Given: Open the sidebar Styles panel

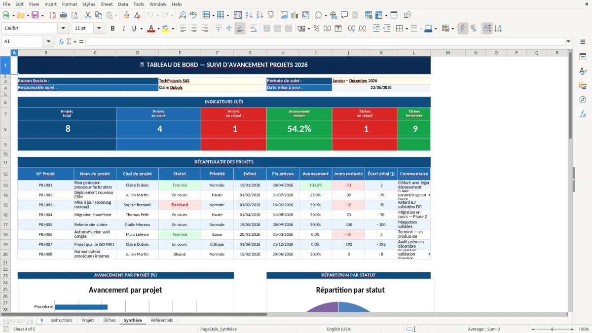Looking at the screenshot, I should [583, 71].
